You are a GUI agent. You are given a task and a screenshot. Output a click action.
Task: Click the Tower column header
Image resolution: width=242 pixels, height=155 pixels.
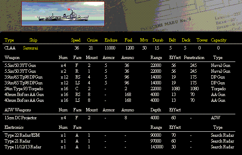[202, 40]
